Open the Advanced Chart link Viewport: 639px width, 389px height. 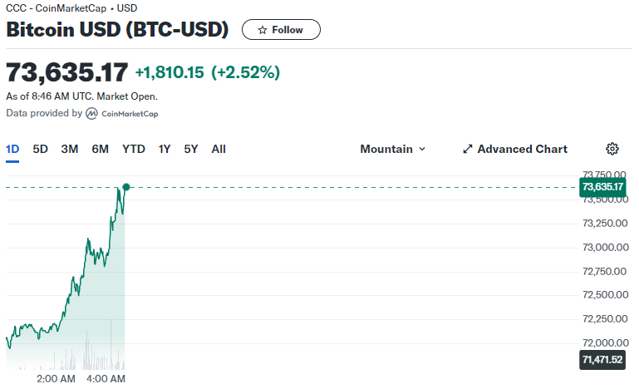[x=515, y=150]
